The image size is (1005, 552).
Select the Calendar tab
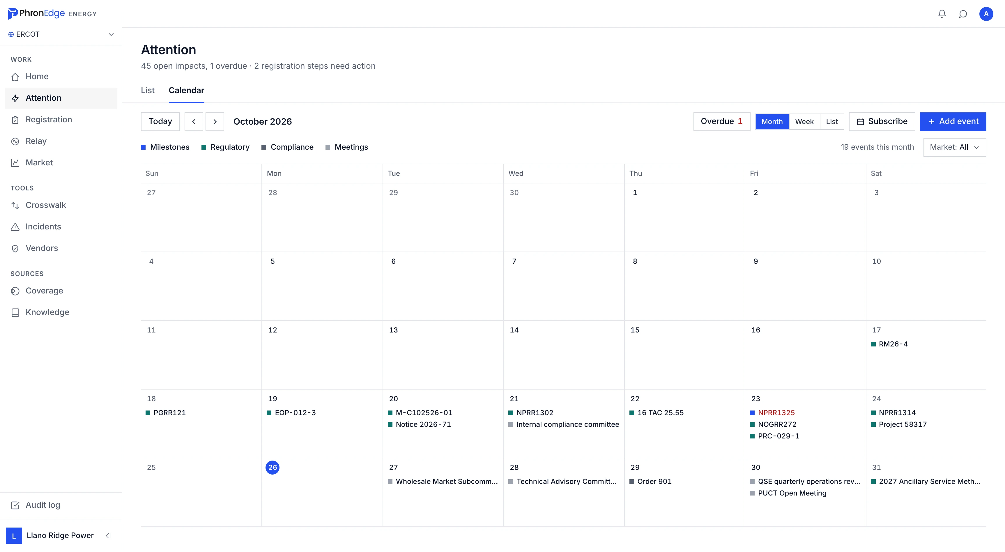pyautogui.click(x=186, y=91)
